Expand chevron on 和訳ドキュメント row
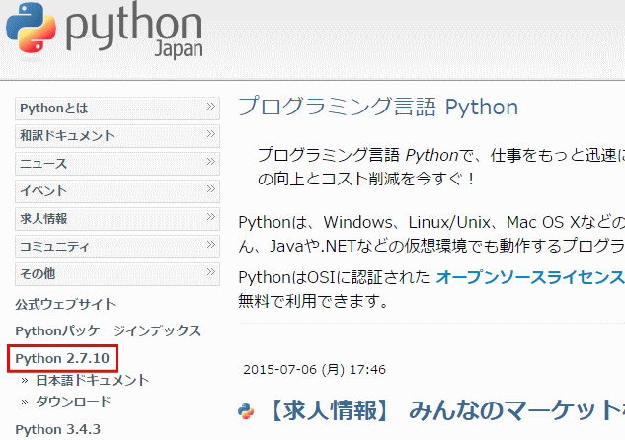Viewport: 625px width, 440px height. point(211,134)
